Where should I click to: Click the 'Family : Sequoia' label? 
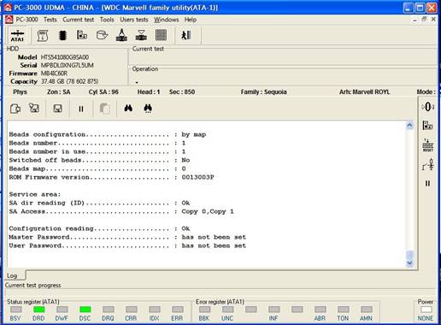[x=263, y=92]
